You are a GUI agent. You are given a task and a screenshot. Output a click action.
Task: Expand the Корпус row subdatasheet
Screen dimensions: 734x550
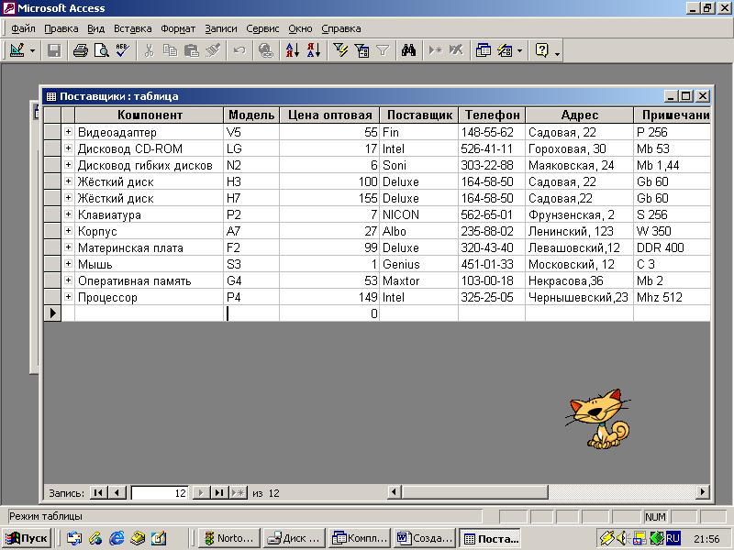(x=68, y=231)
